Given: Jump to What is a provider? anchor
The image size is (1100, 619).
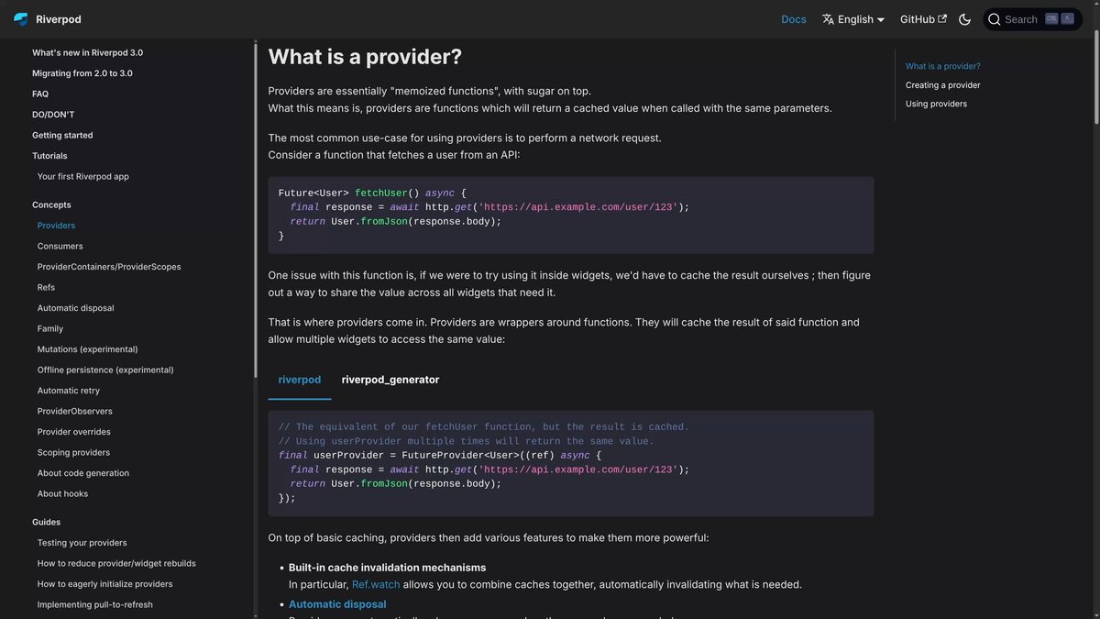Looking at the screenshot, I should click(x=943, y=66).
